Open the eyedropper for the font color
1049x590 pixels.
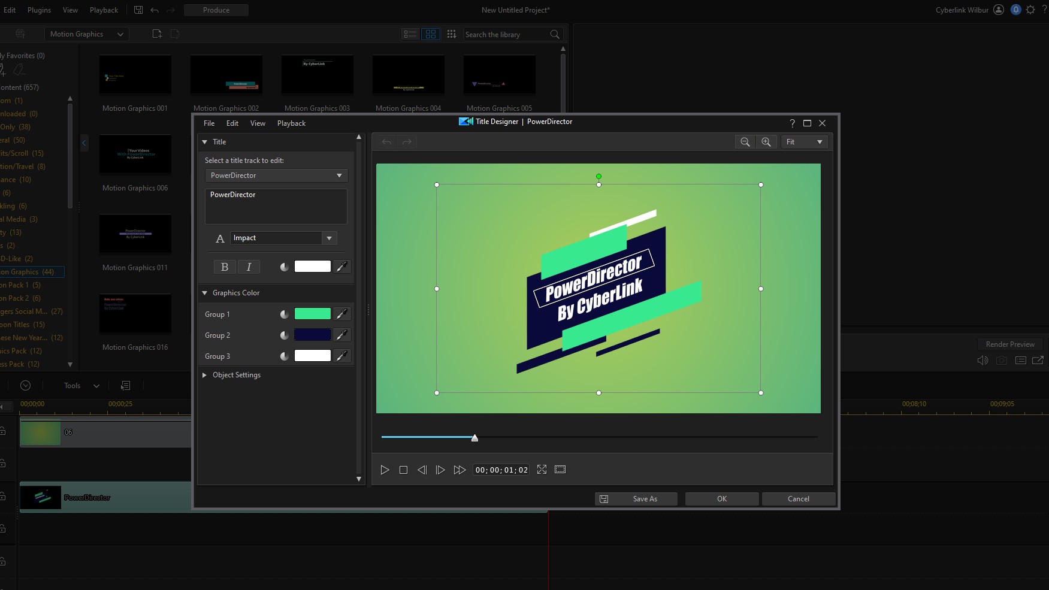pos(342,267)
